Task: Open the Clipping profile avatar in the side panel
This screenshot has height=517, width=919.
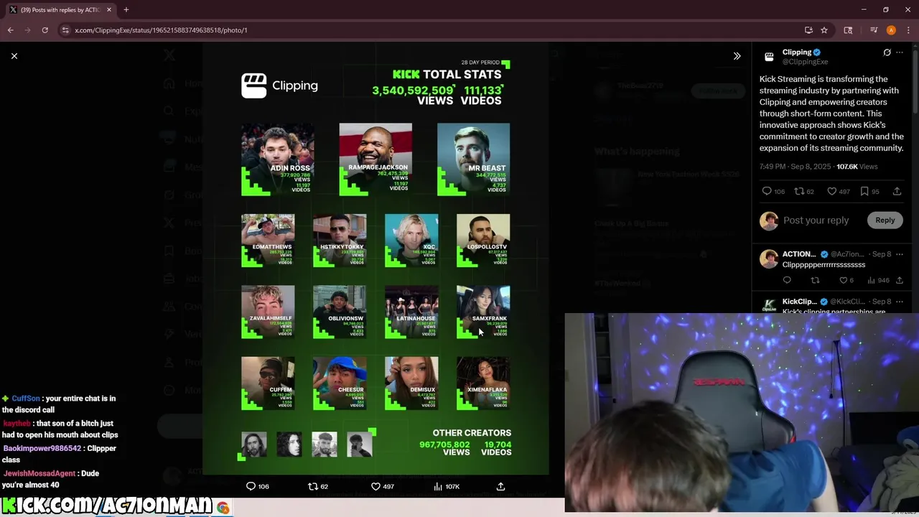Action: click(x=769, y=57)
